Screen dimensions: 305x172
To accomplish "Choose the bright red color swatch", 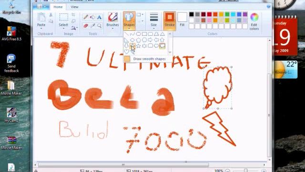I will [209, 14].
